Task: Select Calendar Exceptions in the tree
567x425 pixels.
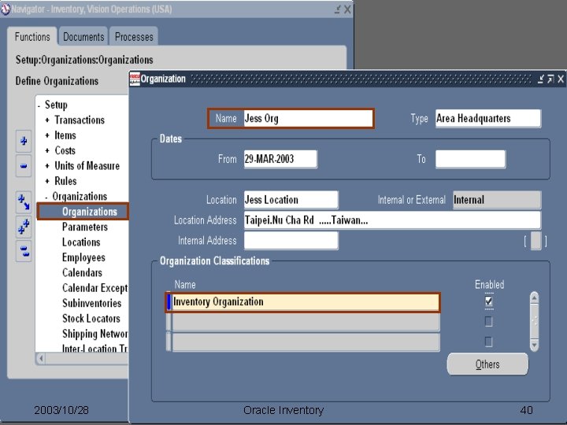Action: tap(94, 288)
